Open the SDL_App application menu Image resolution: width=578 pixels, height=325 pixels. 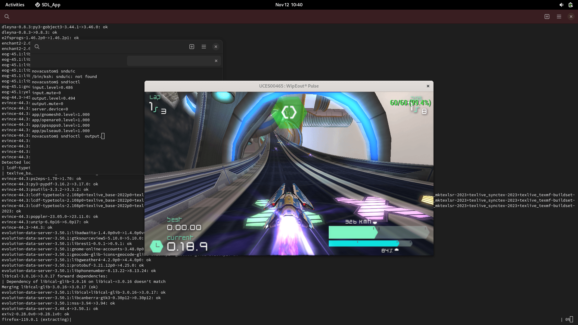tap(48, 5)
